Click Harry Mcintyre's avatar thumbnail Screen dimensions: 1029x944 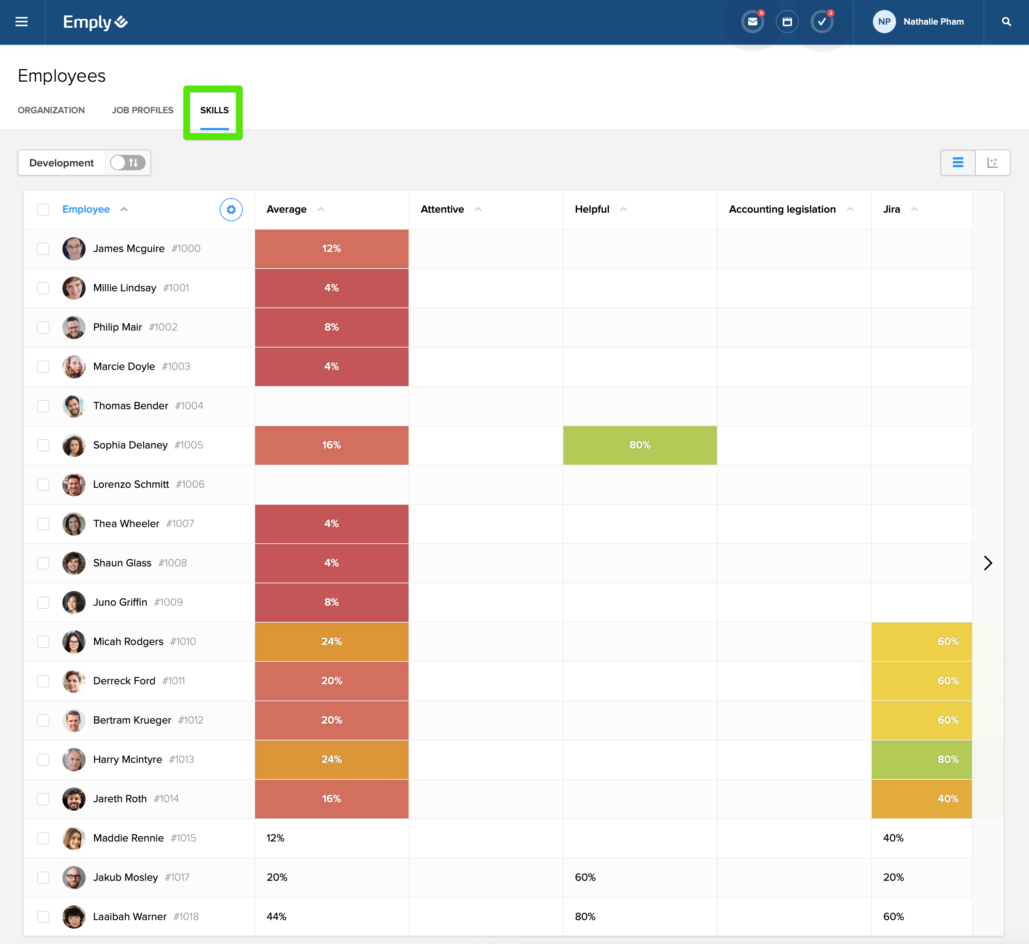point(74,759)
